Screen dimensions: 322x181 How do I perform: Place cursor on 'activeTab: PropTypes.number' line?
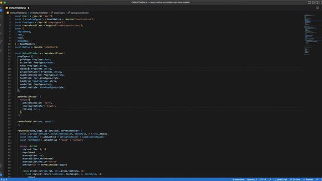point(37,62)
